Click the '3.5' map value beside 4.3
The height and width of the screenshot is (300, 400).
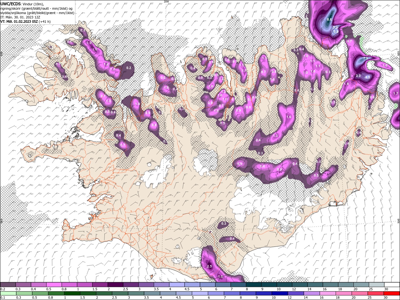[x=358, y=76]
